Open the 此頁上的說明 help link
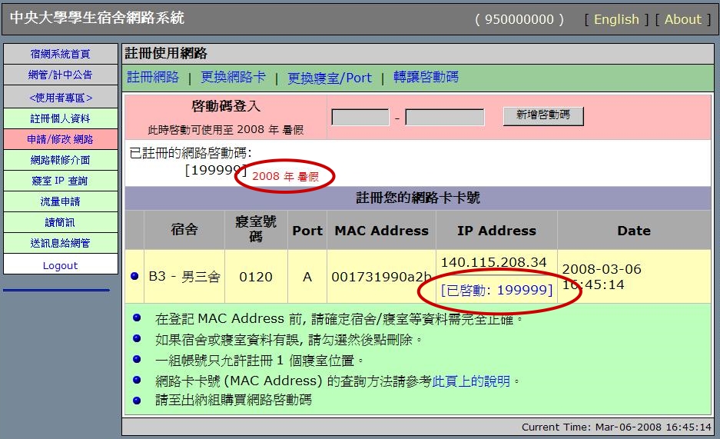The height and width of the screenshot is (439, 720). pos(472,381)
